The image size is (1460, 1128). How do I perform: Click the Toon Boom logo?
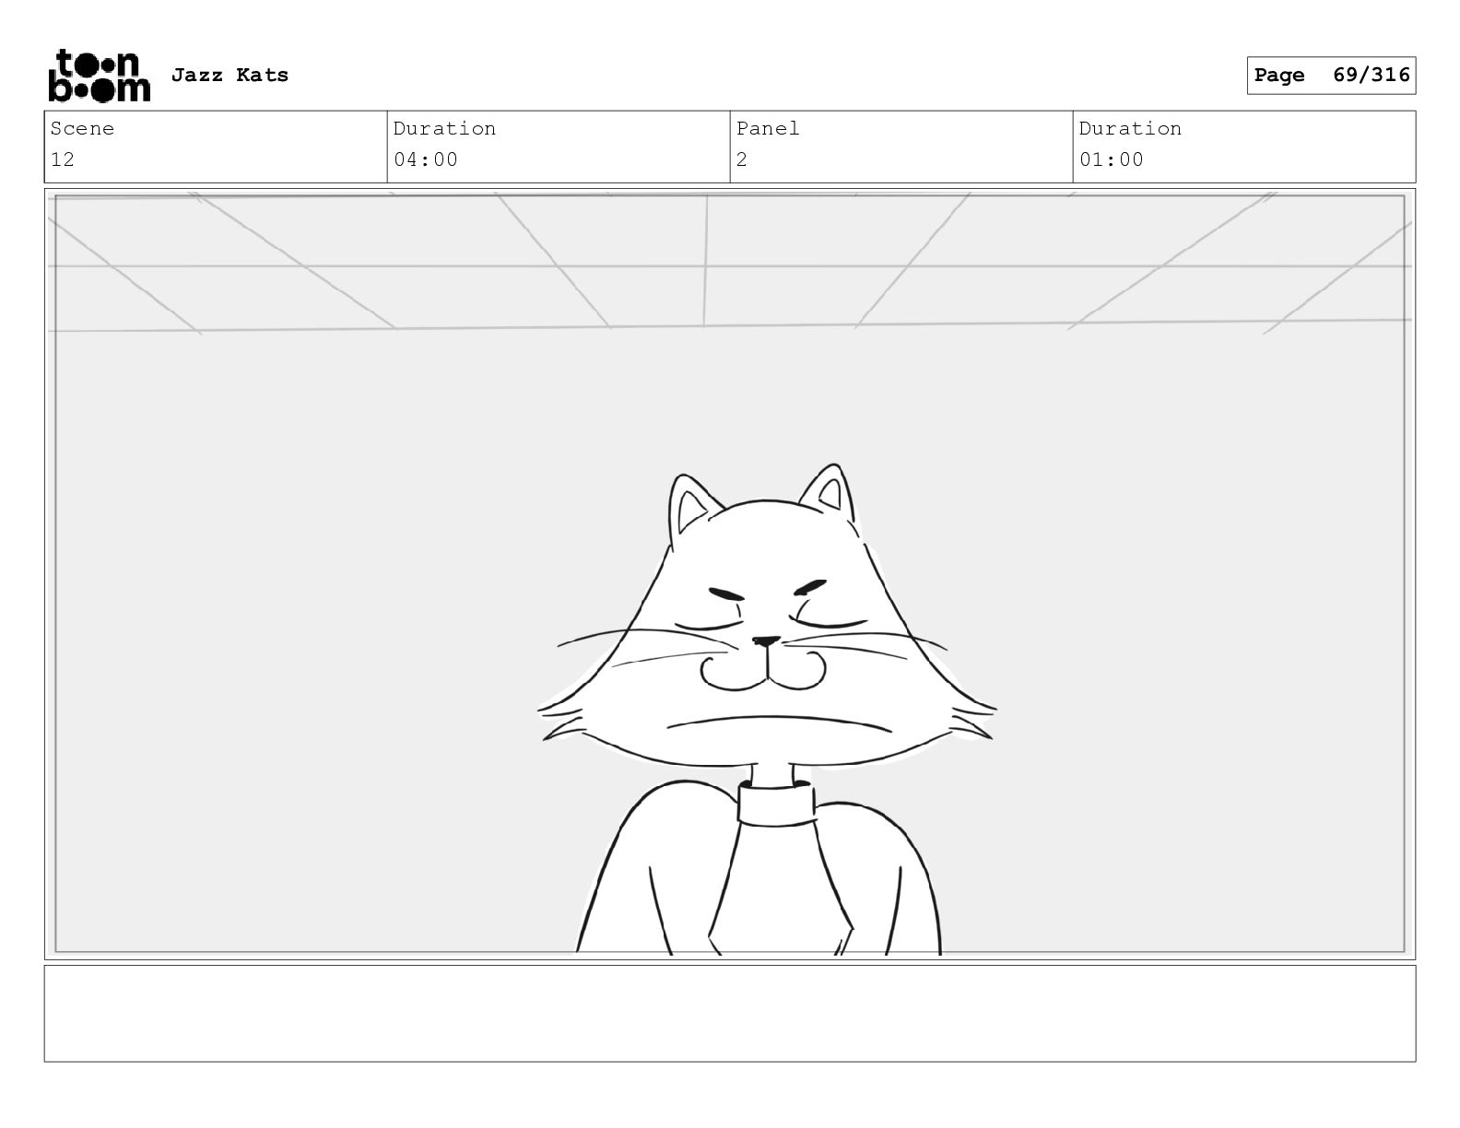(99, 76)
